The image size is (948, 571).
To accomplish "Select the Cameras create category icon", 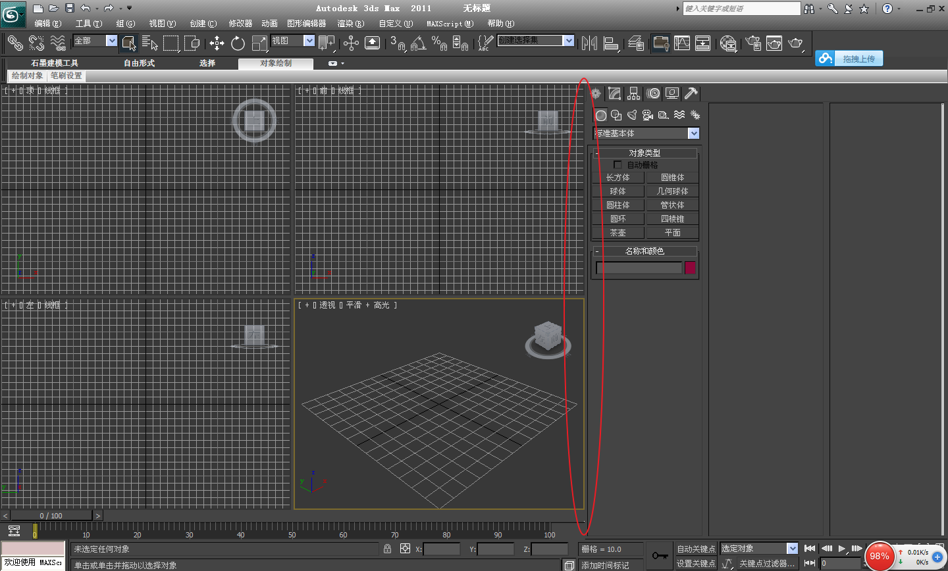I will 648,115.
